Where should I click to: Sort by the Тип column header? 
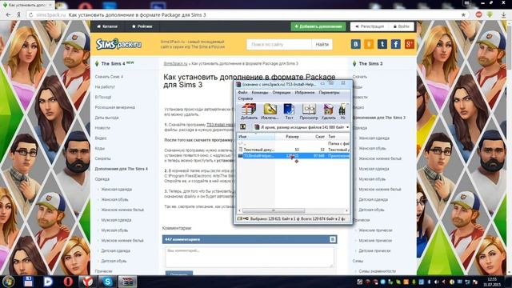pyautogui.click(x=338, y=137)
